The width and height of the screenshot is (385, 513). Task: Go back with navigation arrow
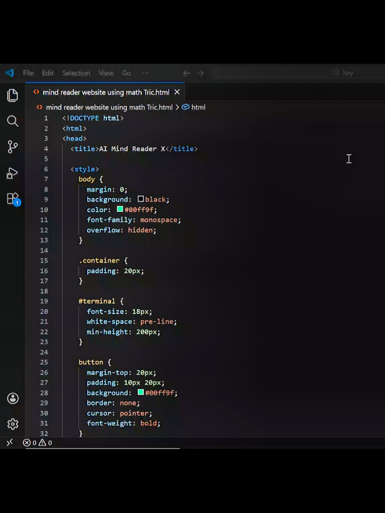click(x=186, y=73)
